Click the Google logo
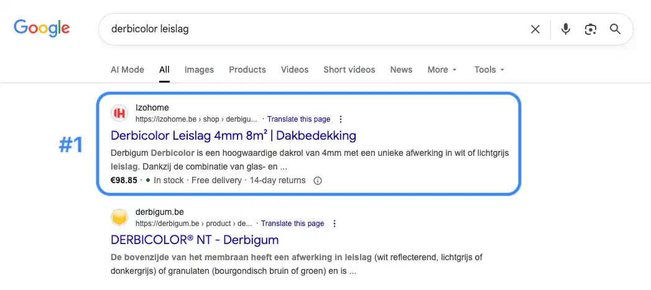This screenshot has width=651, height=290. coord(42,28)
